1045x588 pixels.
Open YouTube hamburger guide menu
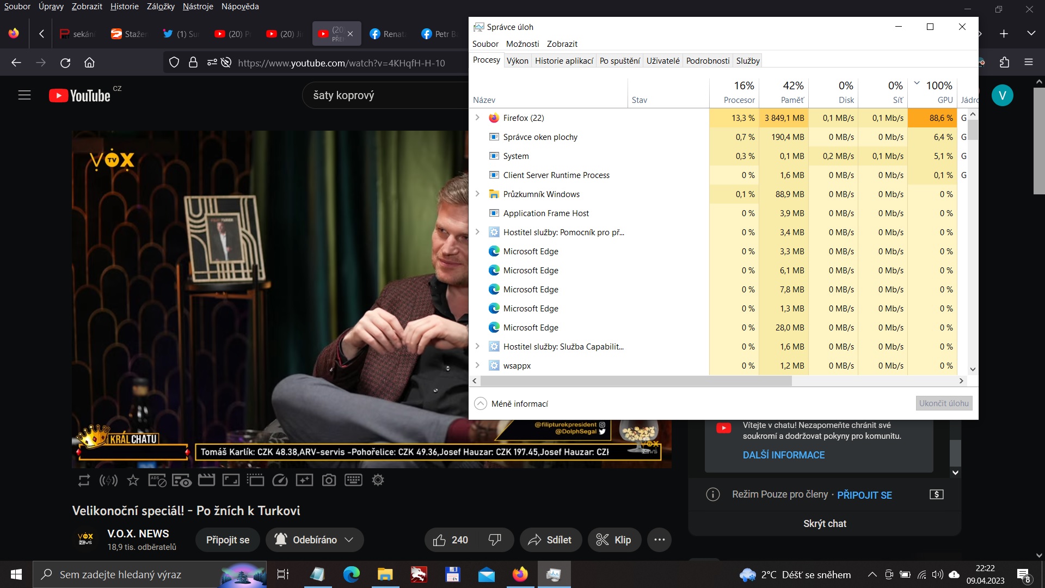[x=24, y=95]
